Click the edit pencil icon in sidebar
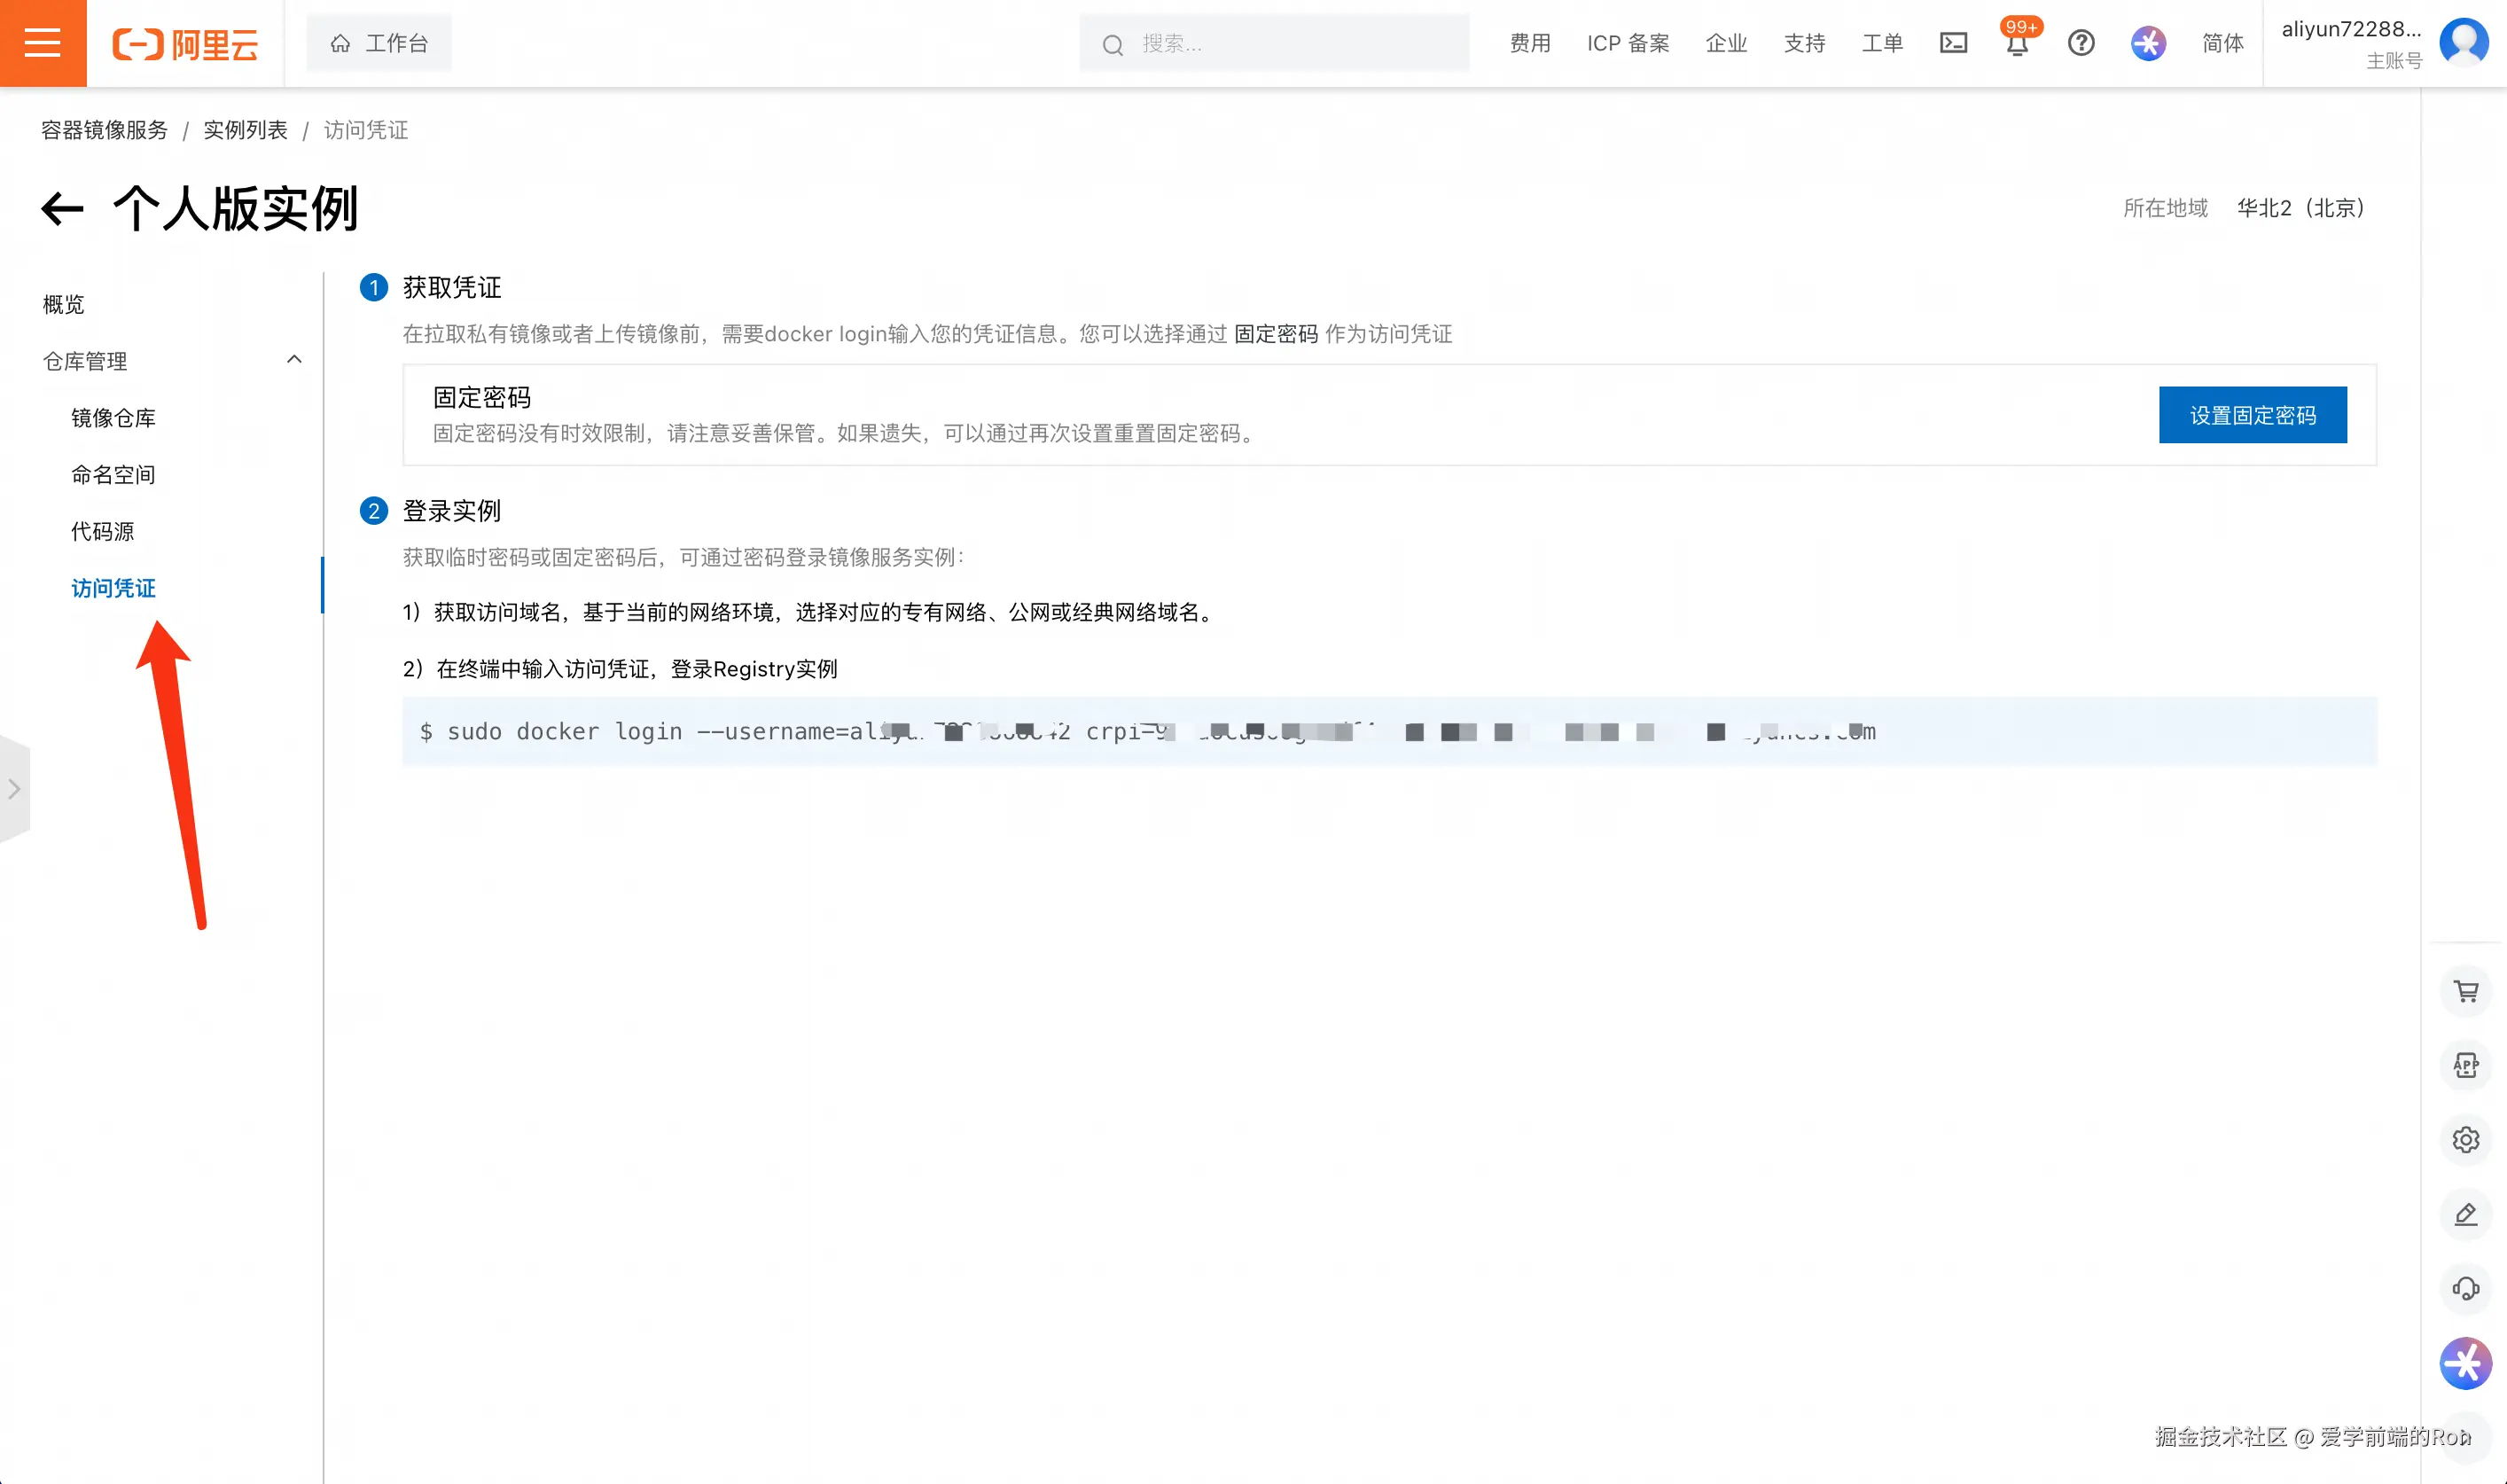The height and width of the screenshot is (1484, 2507). (x=2466, y=1214)
